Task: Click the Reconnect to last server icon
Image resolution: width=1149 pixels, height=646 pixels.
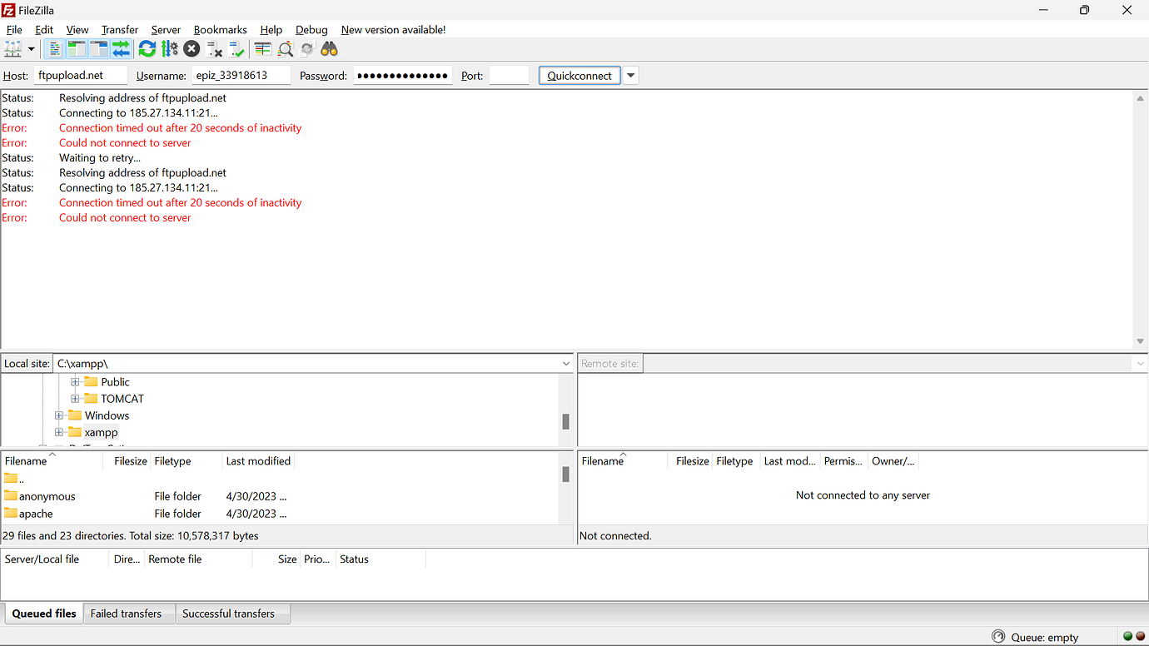Action: [x=236, y=49]
